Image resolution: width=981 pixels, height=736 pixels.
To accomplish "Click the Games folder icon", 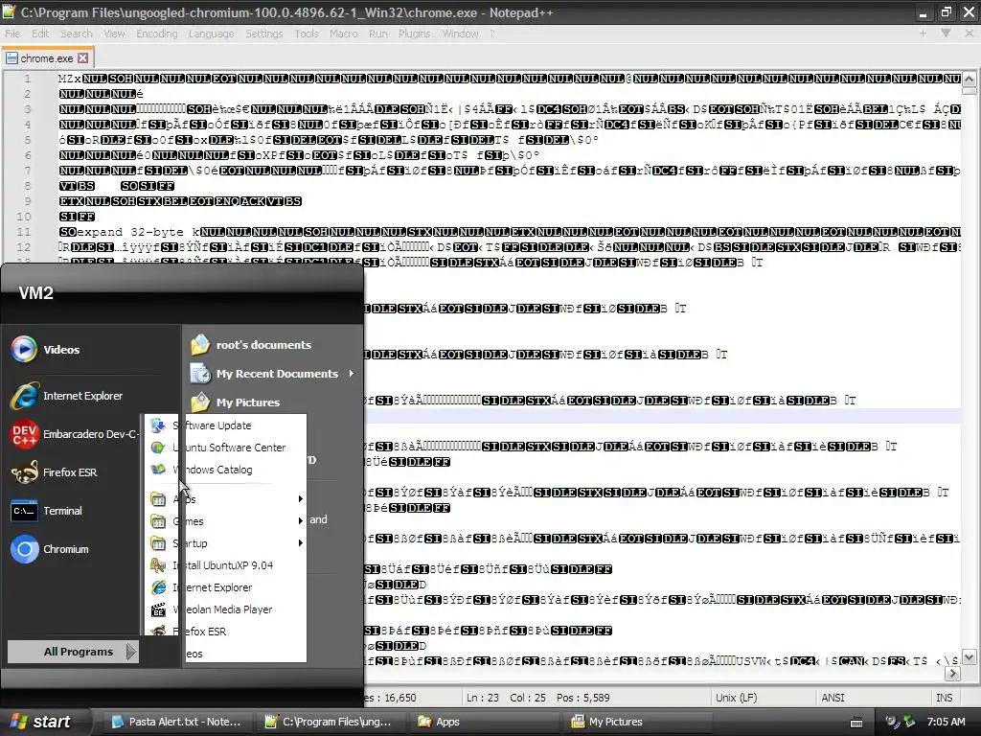I will point(158,520).
